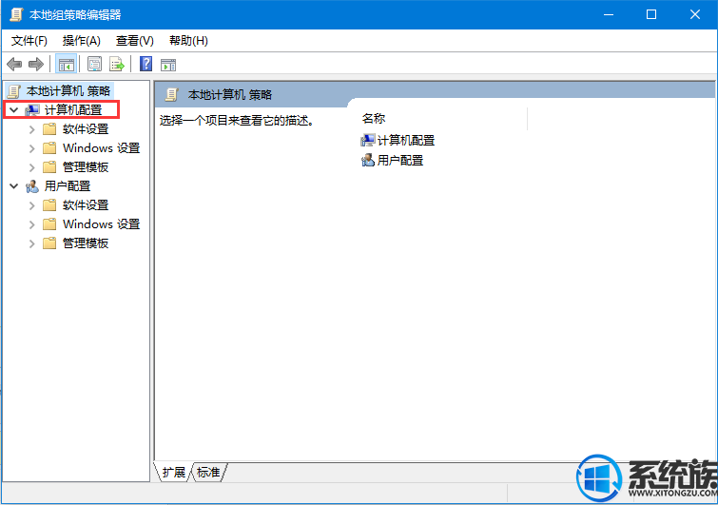Select 管理模板 label under 计算机配置
718x505 pixels.
click(86, 167)
